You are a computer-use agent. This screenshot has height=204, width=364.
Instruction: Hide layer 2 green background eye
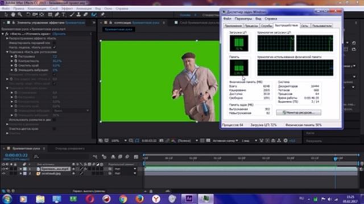coord(3,173)
